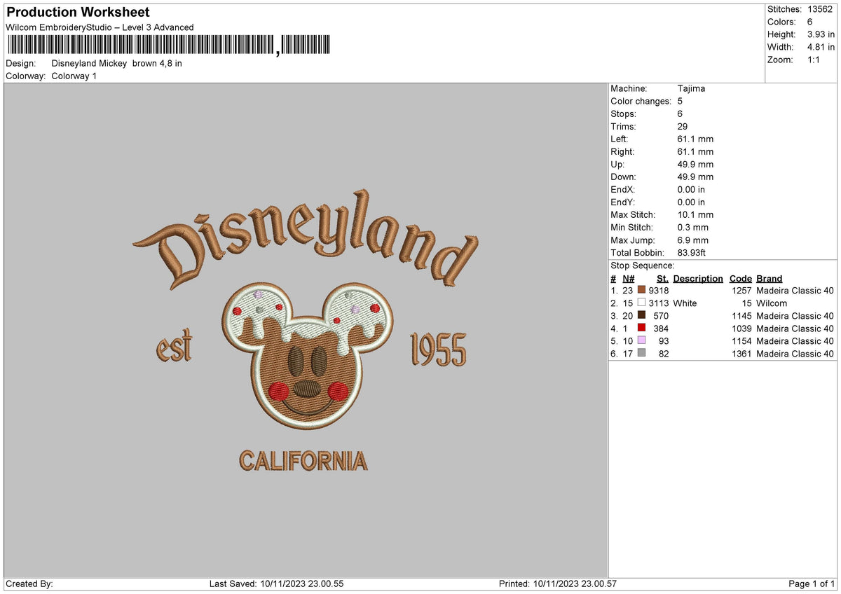The image size is (841, 594).
Task: Click the gray swatch in stop 6
Action: [x=641, y=354]
